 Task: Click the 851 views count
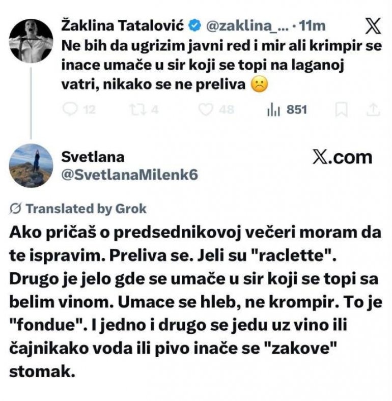(297, 110)
